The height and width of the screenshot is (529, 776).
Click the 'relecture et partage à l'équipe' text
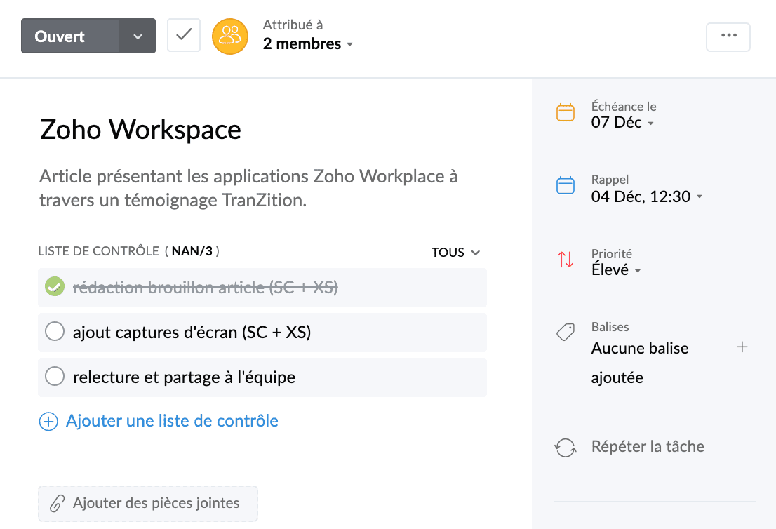184,377
